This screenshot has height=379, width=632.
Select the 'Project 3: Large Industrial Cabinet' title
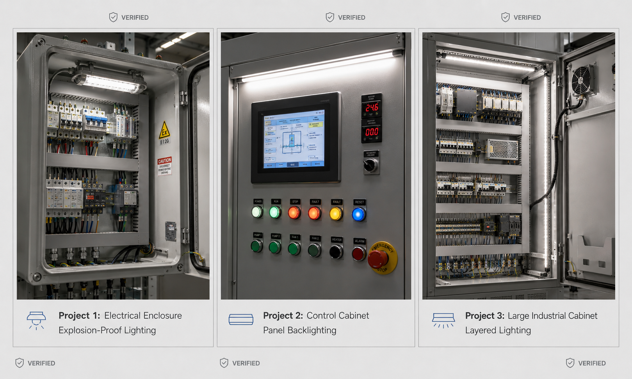pos(531,315)
